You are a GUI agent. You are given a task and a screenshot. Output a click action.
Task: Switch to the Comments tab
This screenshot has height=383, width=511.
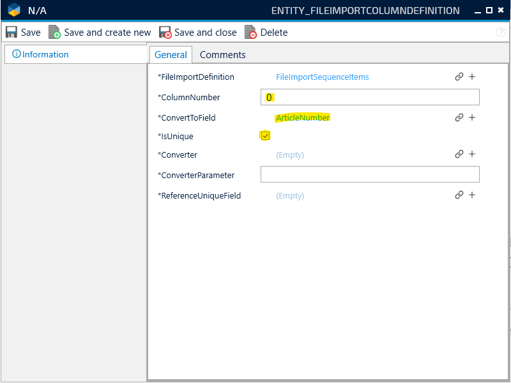222,55
